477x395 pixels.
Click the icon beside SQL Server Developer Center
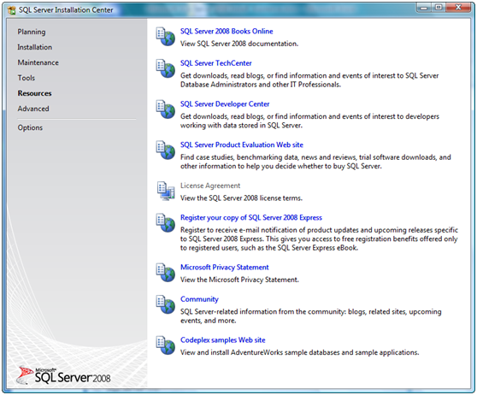[166, 109]
